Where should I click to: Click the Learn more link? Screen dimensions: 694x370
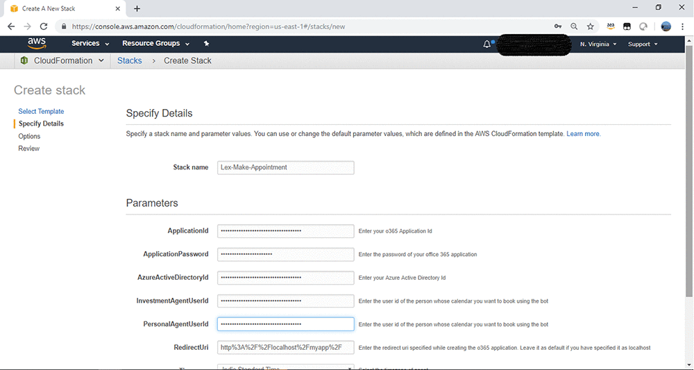click(x=584, y=134)
